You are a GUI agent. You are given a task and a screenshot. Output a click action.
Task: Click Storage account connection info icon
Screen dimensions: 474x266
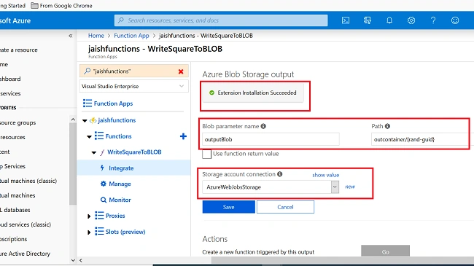[279, 174]
